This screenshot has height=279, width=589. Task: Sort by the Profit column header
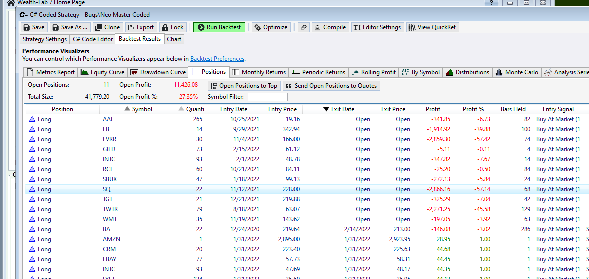click(433, 109)
